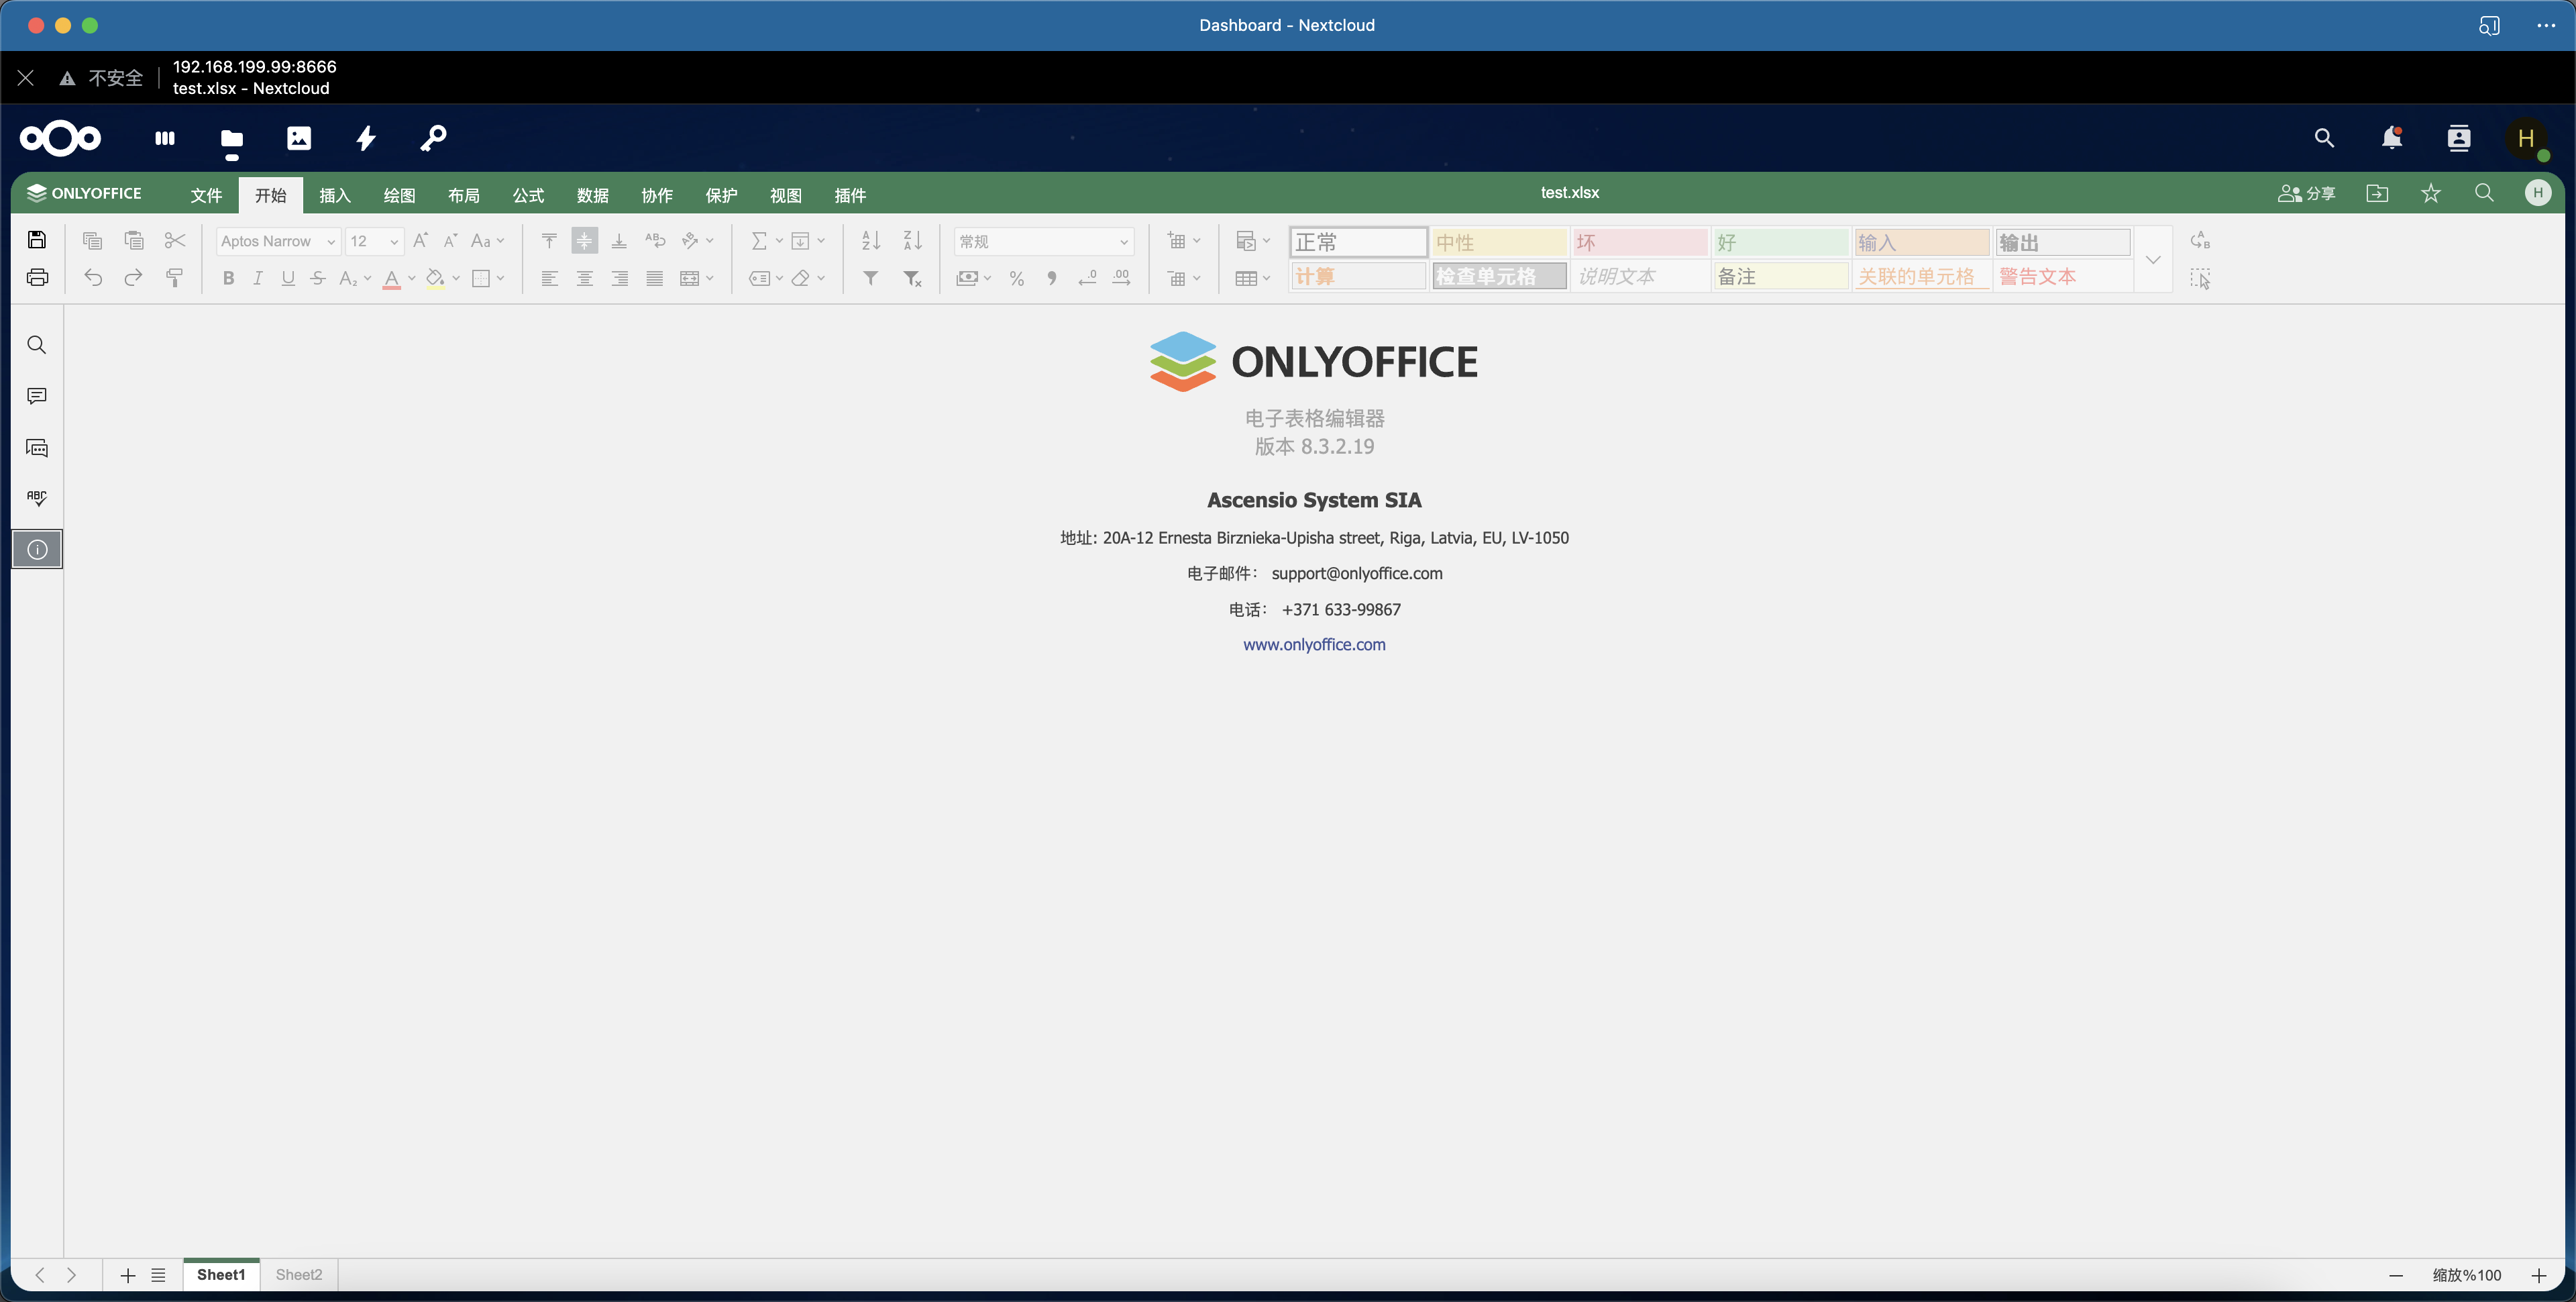Apply font color red A swatch
Image resolution: width=2576 pixels, height=1302 pixels.
click(x=391, y=279)
